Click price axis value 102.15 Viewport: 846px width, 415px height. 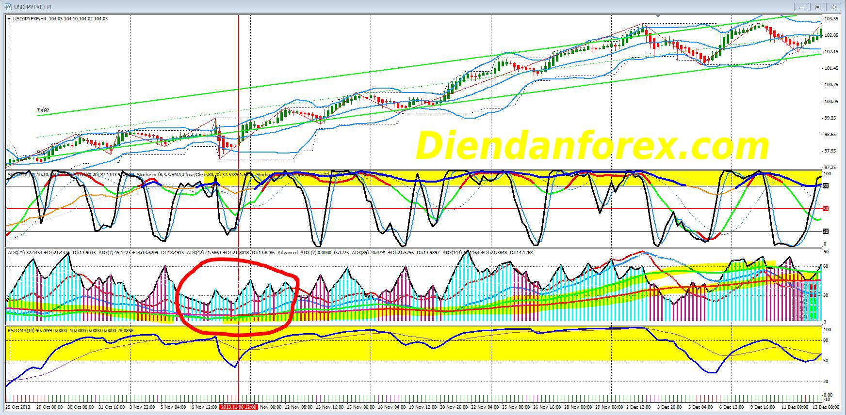(x=831, y=52)
